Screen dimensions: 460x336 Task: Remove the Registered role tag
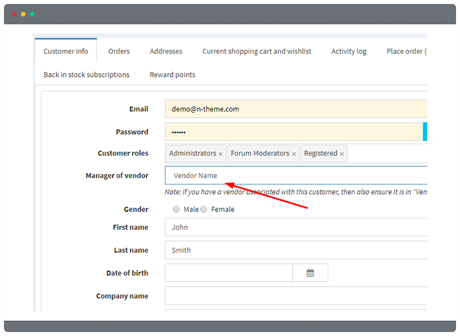342,154
